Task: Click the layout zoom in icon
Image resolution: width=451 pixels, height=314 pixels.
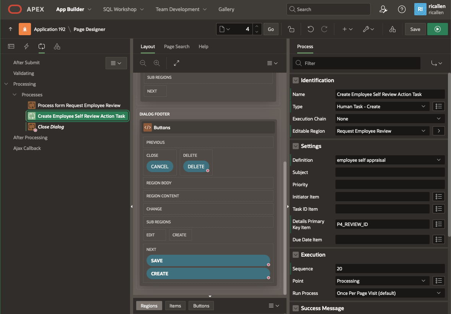Action: [156, 63]
